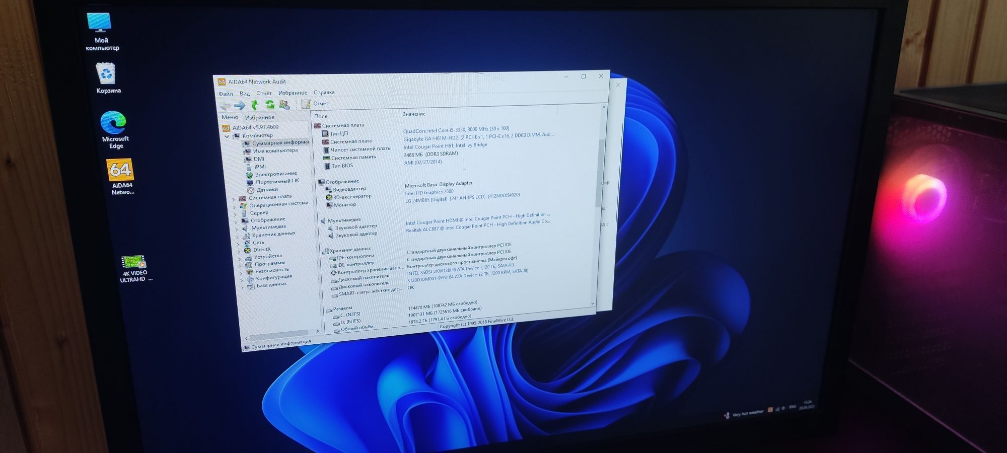Click the INTEL SSDSC2KW120H6 ATA Device link
1007x453 pixels.
point(460,269)
